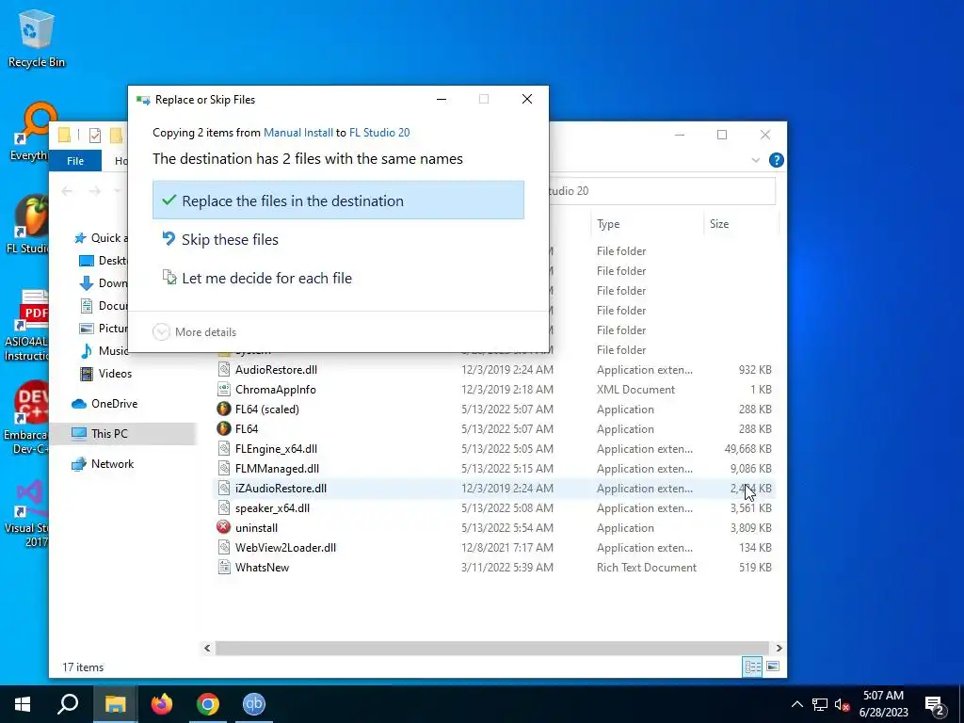Expand the Explorer ribbon chevron
The width and height of the screenshot is (964, 723).
click(756, 160)
